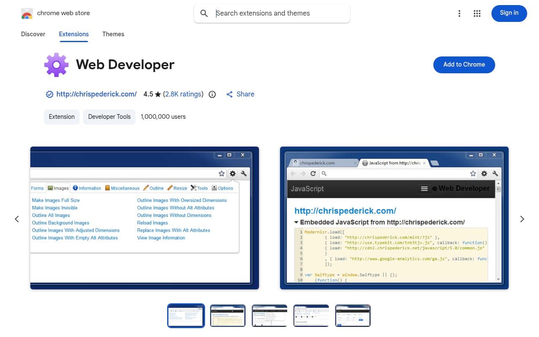Open the more options kebab menu
Image resolution: width=539 pixels, height=337 pixels.
pos(459,13)
